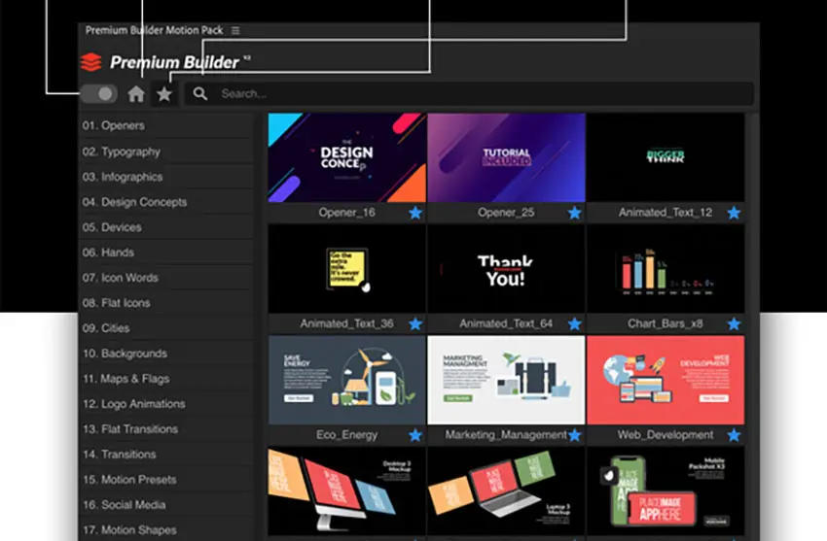This screenshot has width=827, height=541.
Task: Click the Premium Builder Motion Pack panel title
Action: pos(154,30)
